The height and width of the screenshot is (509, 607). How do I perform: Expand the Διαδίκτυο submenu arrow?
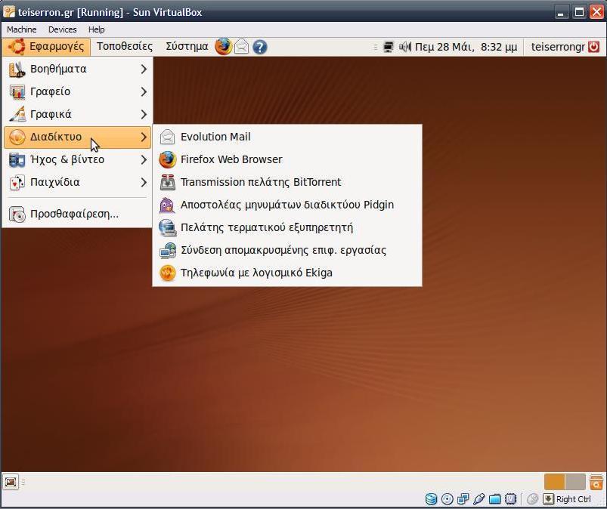(x=144, y=137)
